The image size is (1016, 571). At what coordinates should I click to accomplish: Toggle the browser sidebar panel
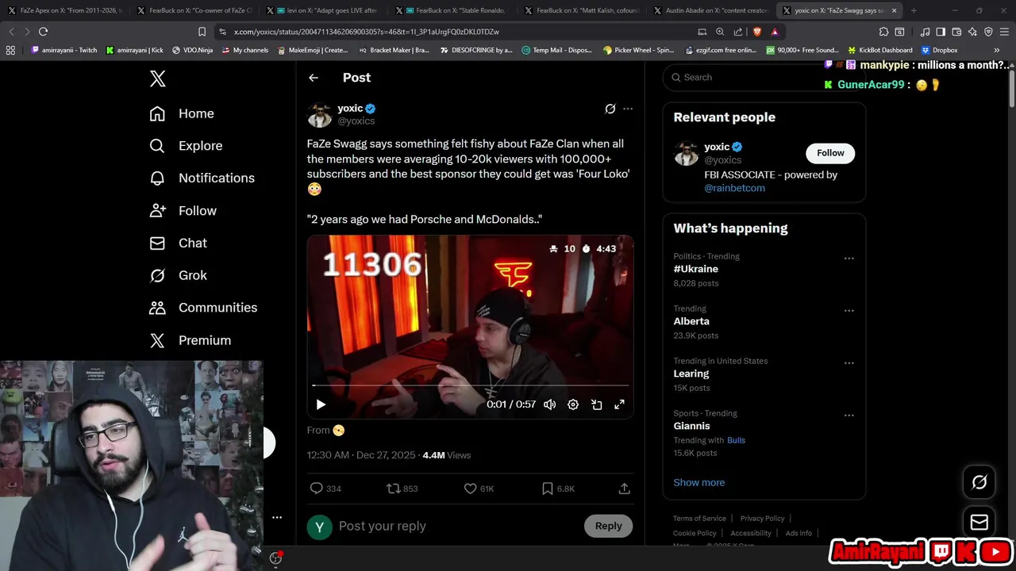[x=941, y=32]
